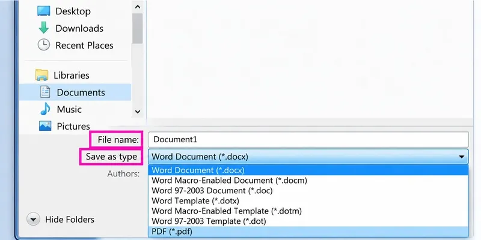Choose PDF (*.pdf) file type
The height and width of the screenshot is (240, 481).
tap(308, 232)
